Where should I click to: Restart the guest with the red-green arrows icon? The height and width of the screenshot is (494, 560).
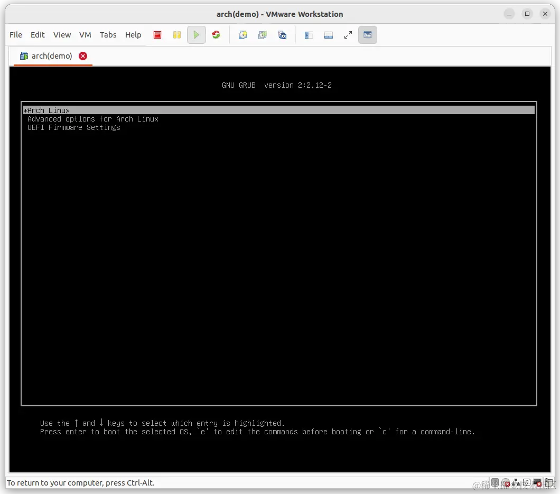pyautogui.click(x=216, y=35)
